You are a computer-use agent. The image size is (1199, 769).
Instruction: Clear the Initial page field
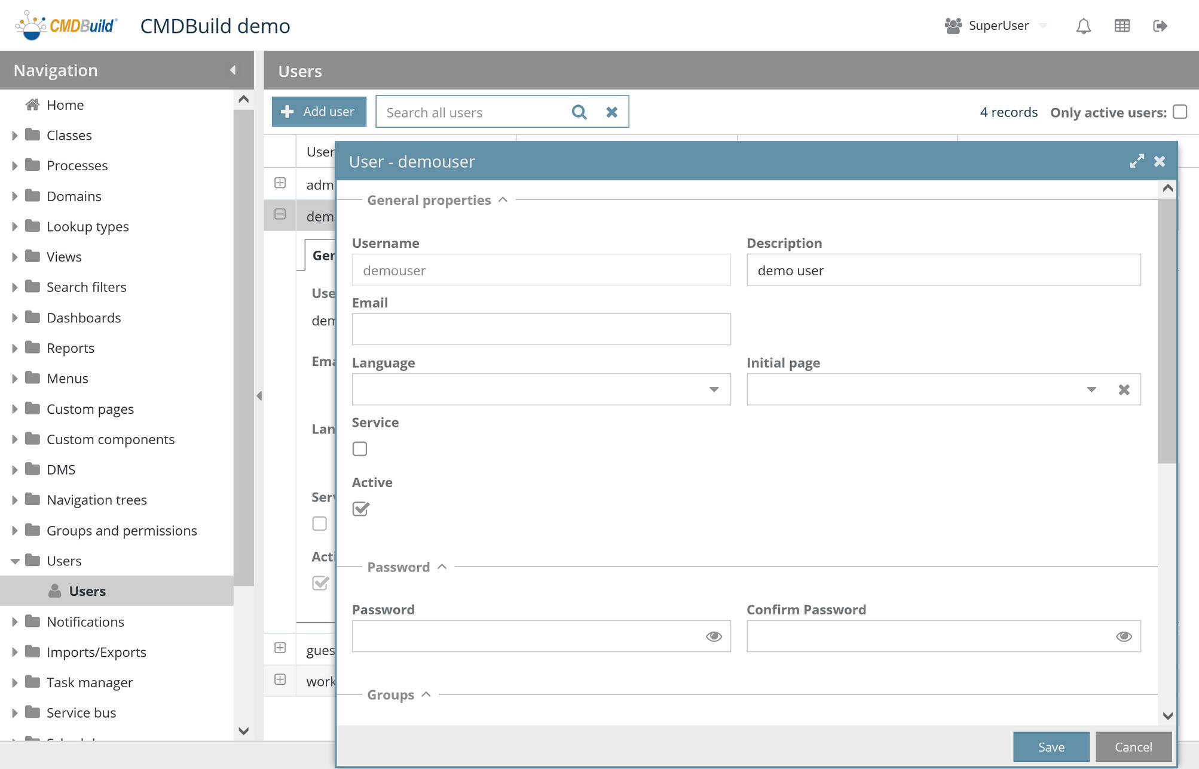click(1124, 389)
